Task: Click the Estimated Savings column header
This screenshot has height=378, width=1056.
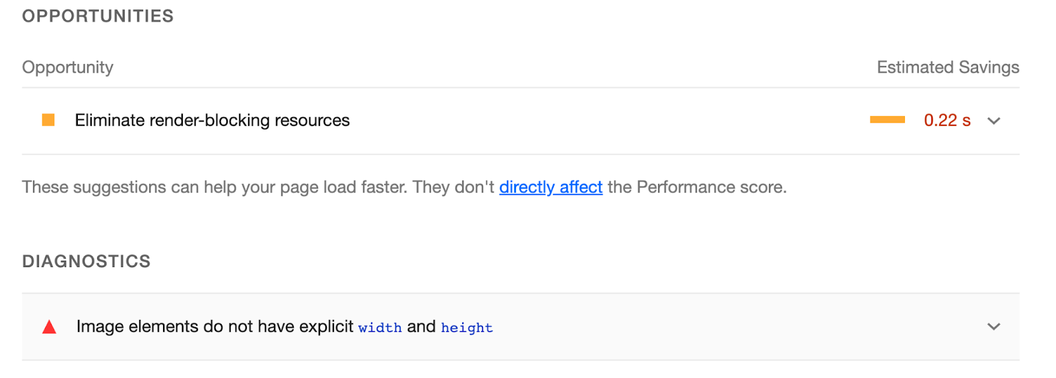Action: 948,67
